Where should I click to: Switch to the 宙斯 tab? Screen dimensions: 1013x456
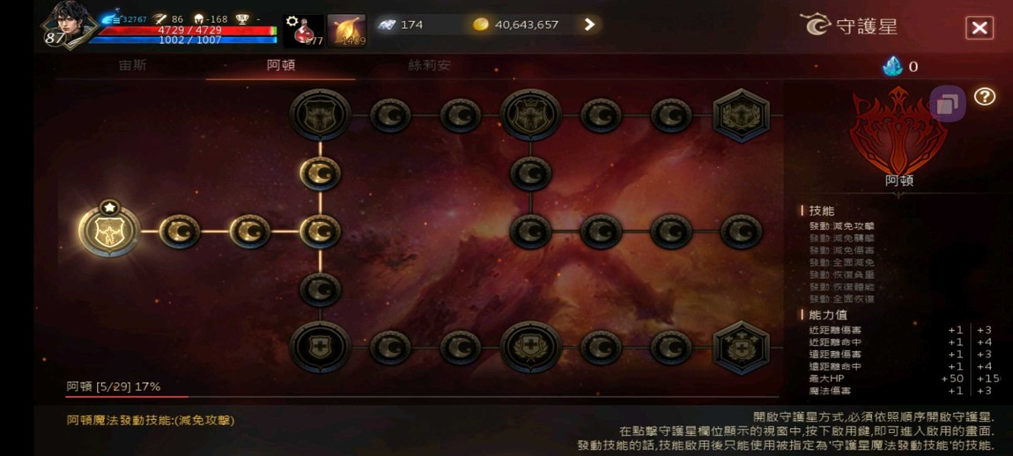pos(133,65)
